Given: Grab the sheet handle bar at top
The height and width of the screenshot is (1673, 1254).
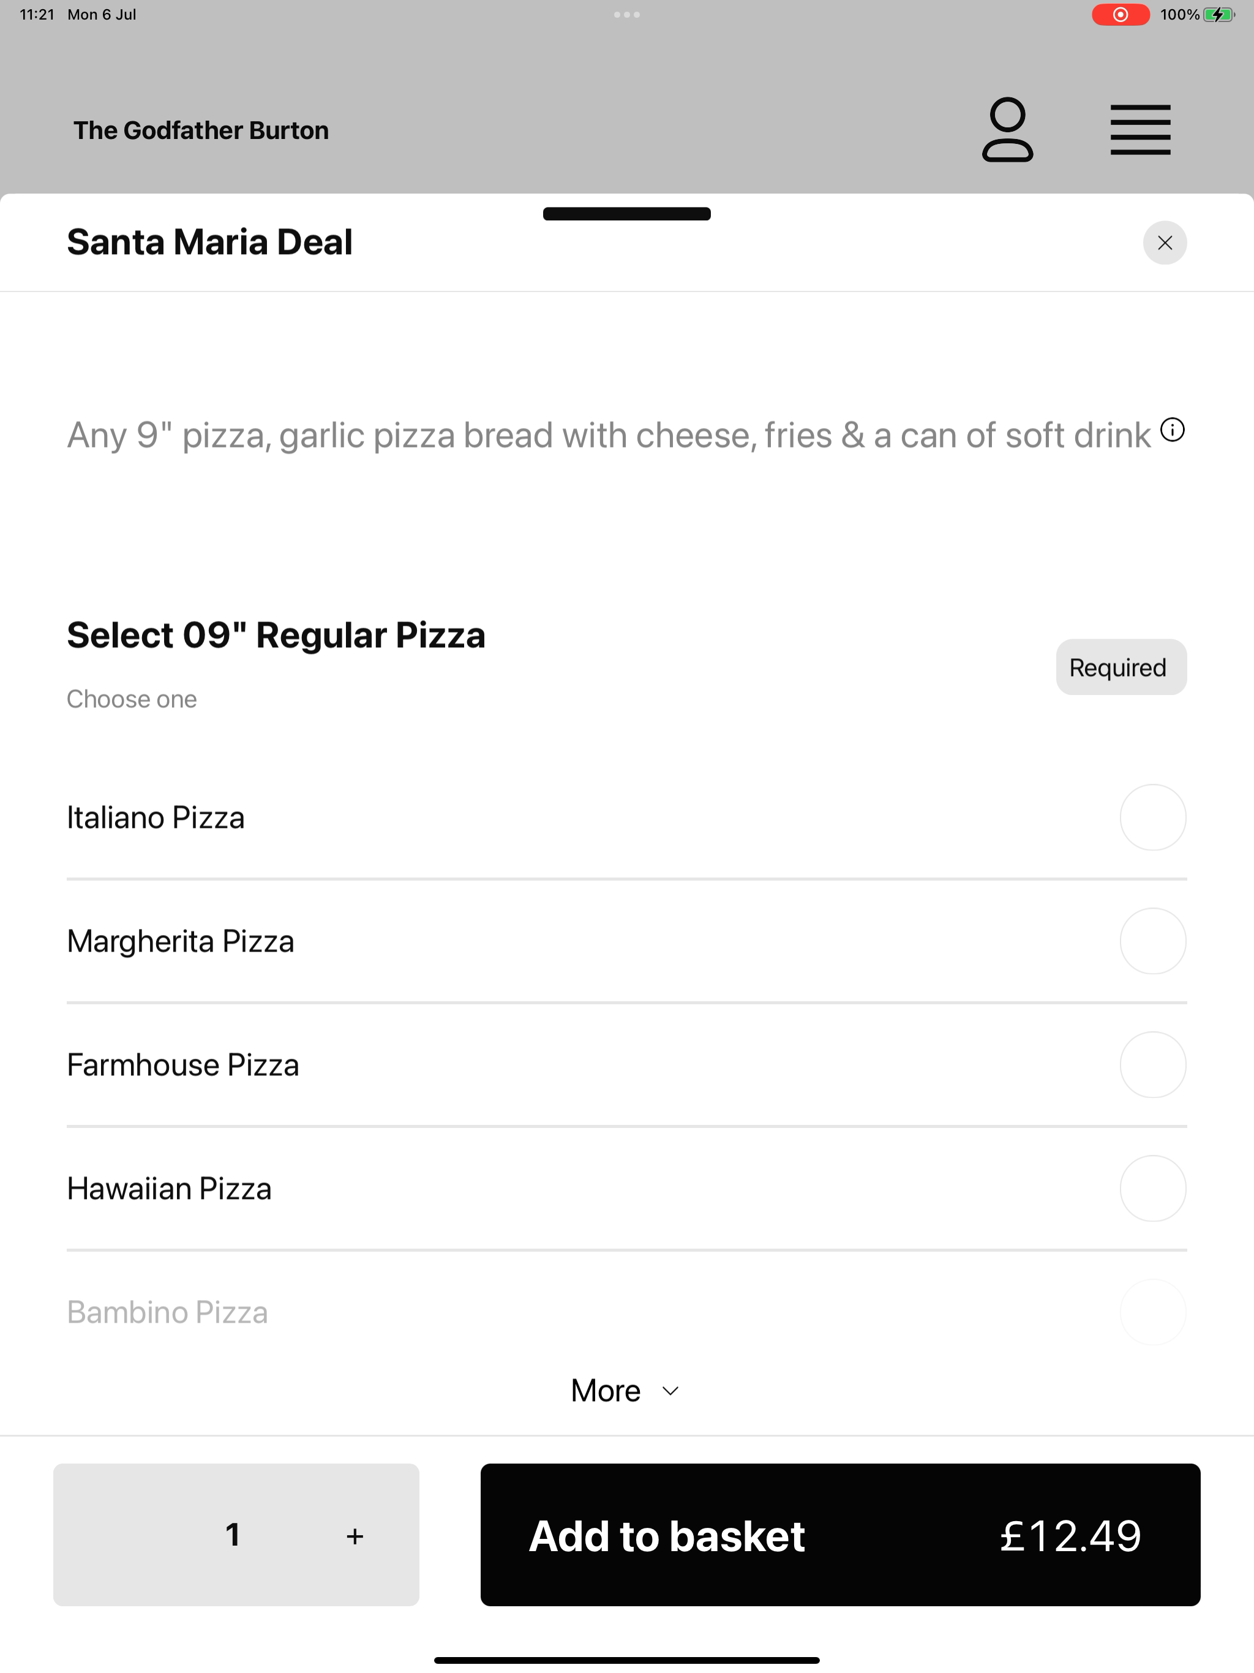Looking at the screenshot, I should click(x=627, y=213).
